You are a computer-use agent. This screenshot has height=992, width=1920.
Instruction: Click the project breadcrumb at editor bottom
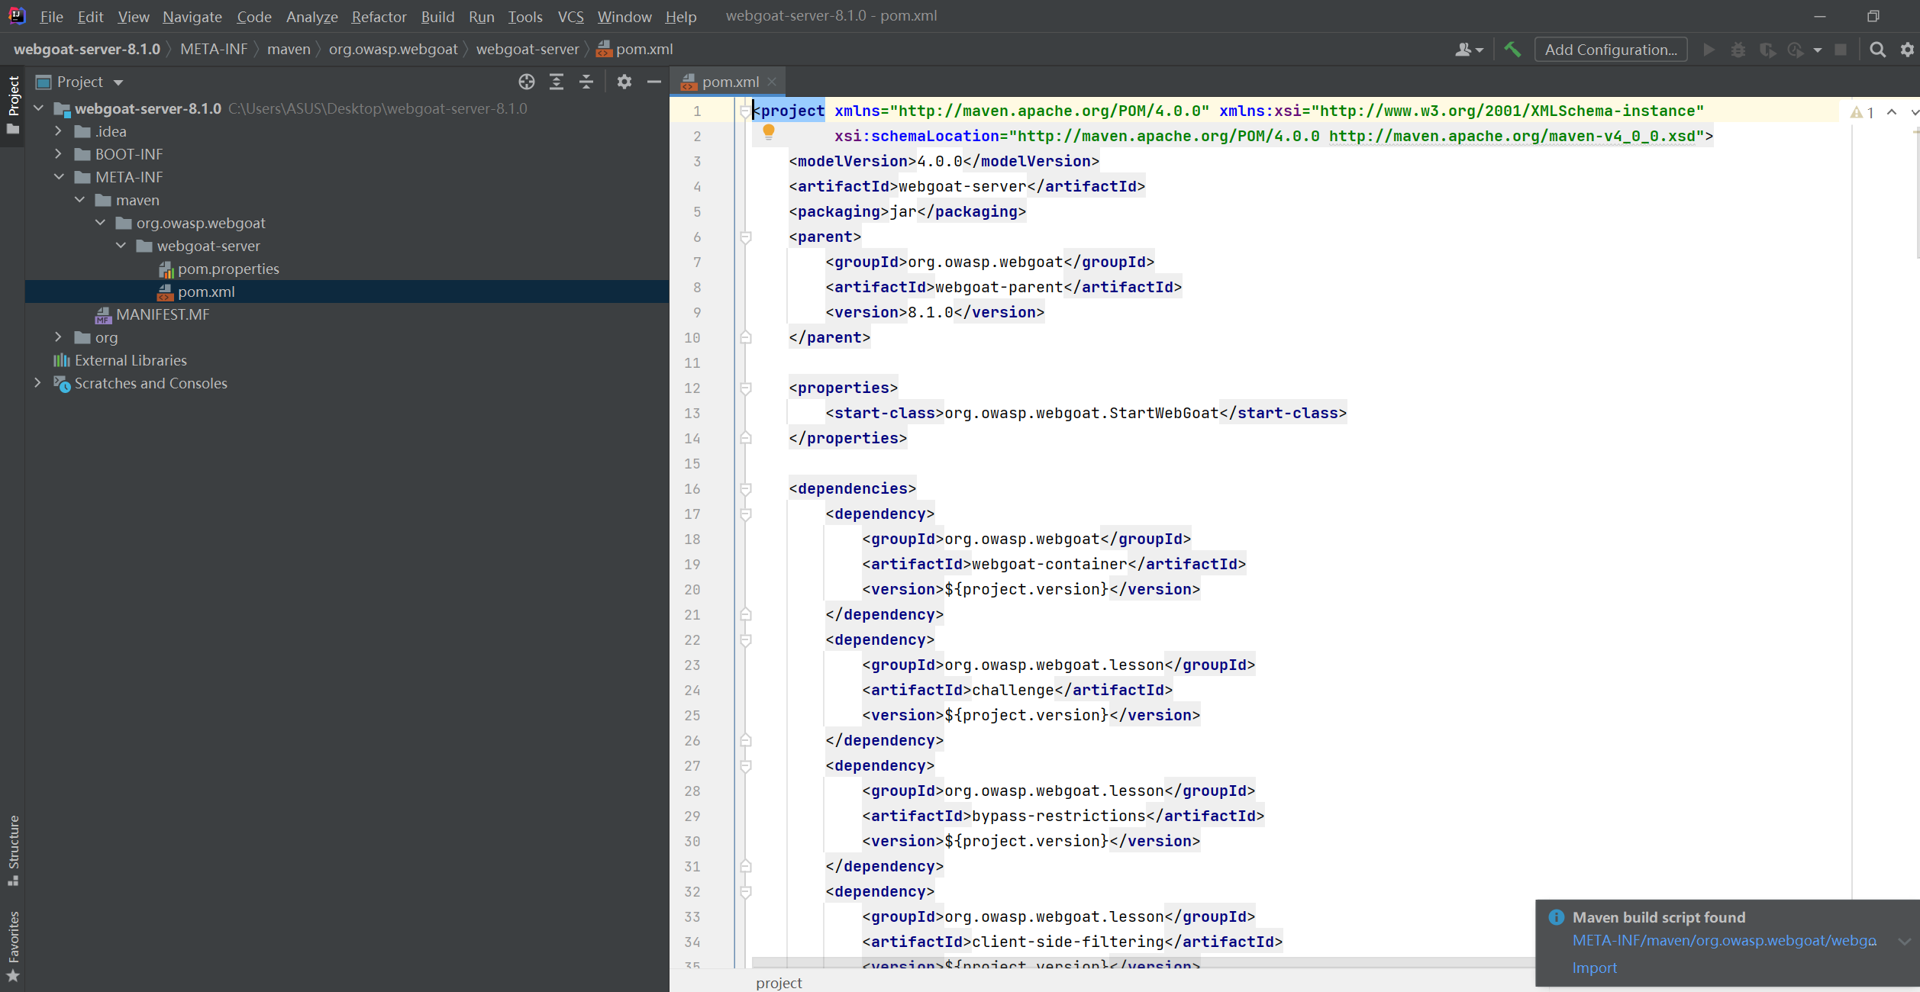779,983
